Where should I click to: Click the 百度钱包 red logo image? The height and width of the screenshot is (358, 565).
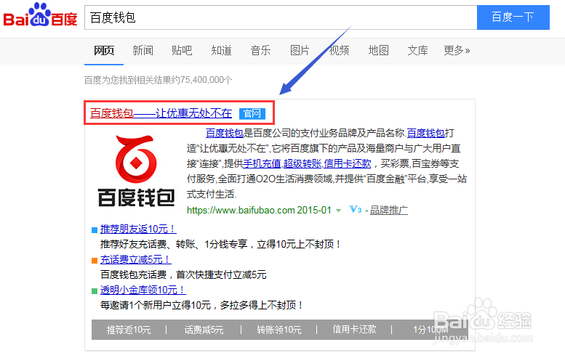(x=136, y=171)
